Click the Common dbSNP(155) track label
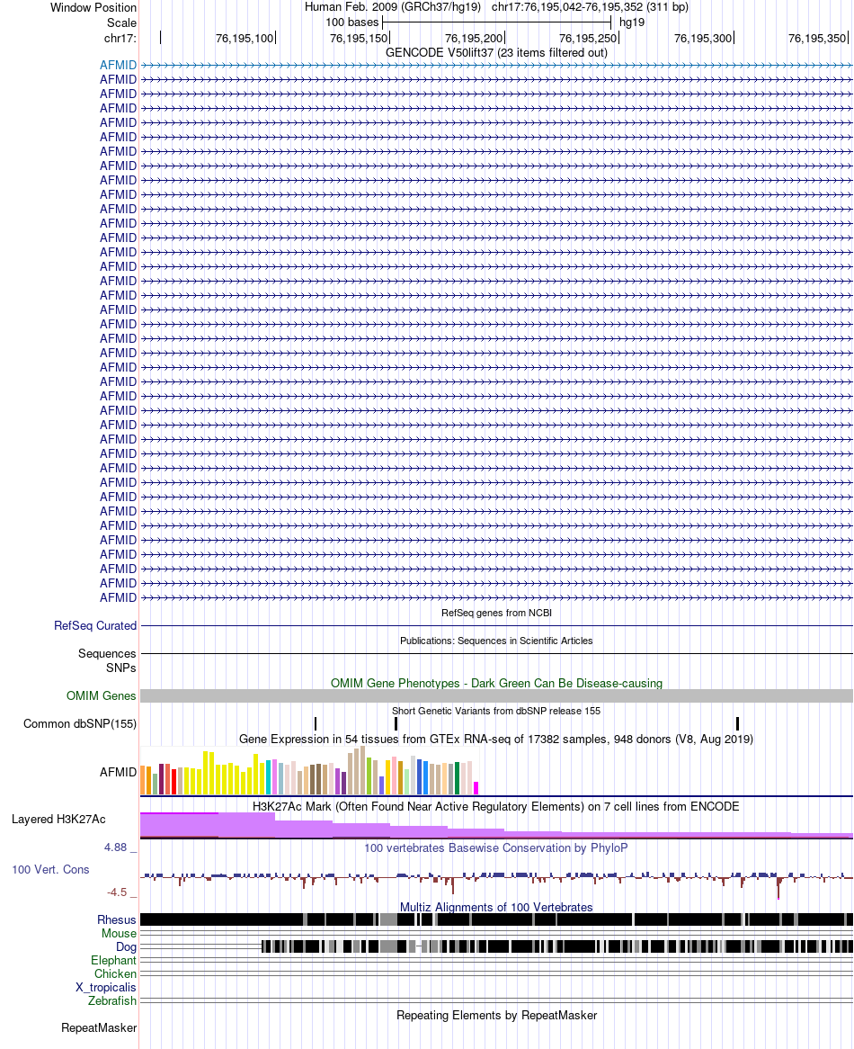The image size is (854, 1049). point(79,724)
